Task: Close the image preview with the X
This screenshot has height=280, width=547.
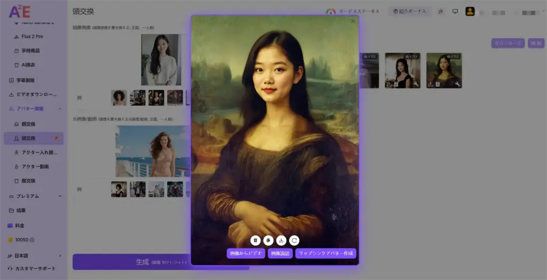Action: [x=353, y=21]
